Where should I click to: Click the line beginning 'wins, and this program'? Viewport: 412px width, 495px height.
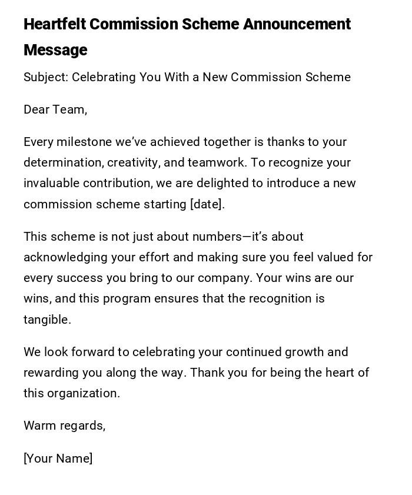(174, 299)
